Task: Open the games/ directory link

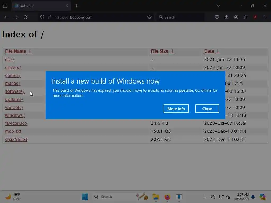Action: point(13,75)
